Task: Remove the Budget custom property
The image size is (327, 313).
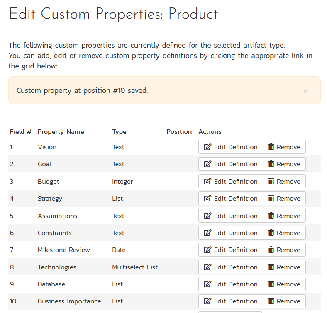Action: click(284, 182)
